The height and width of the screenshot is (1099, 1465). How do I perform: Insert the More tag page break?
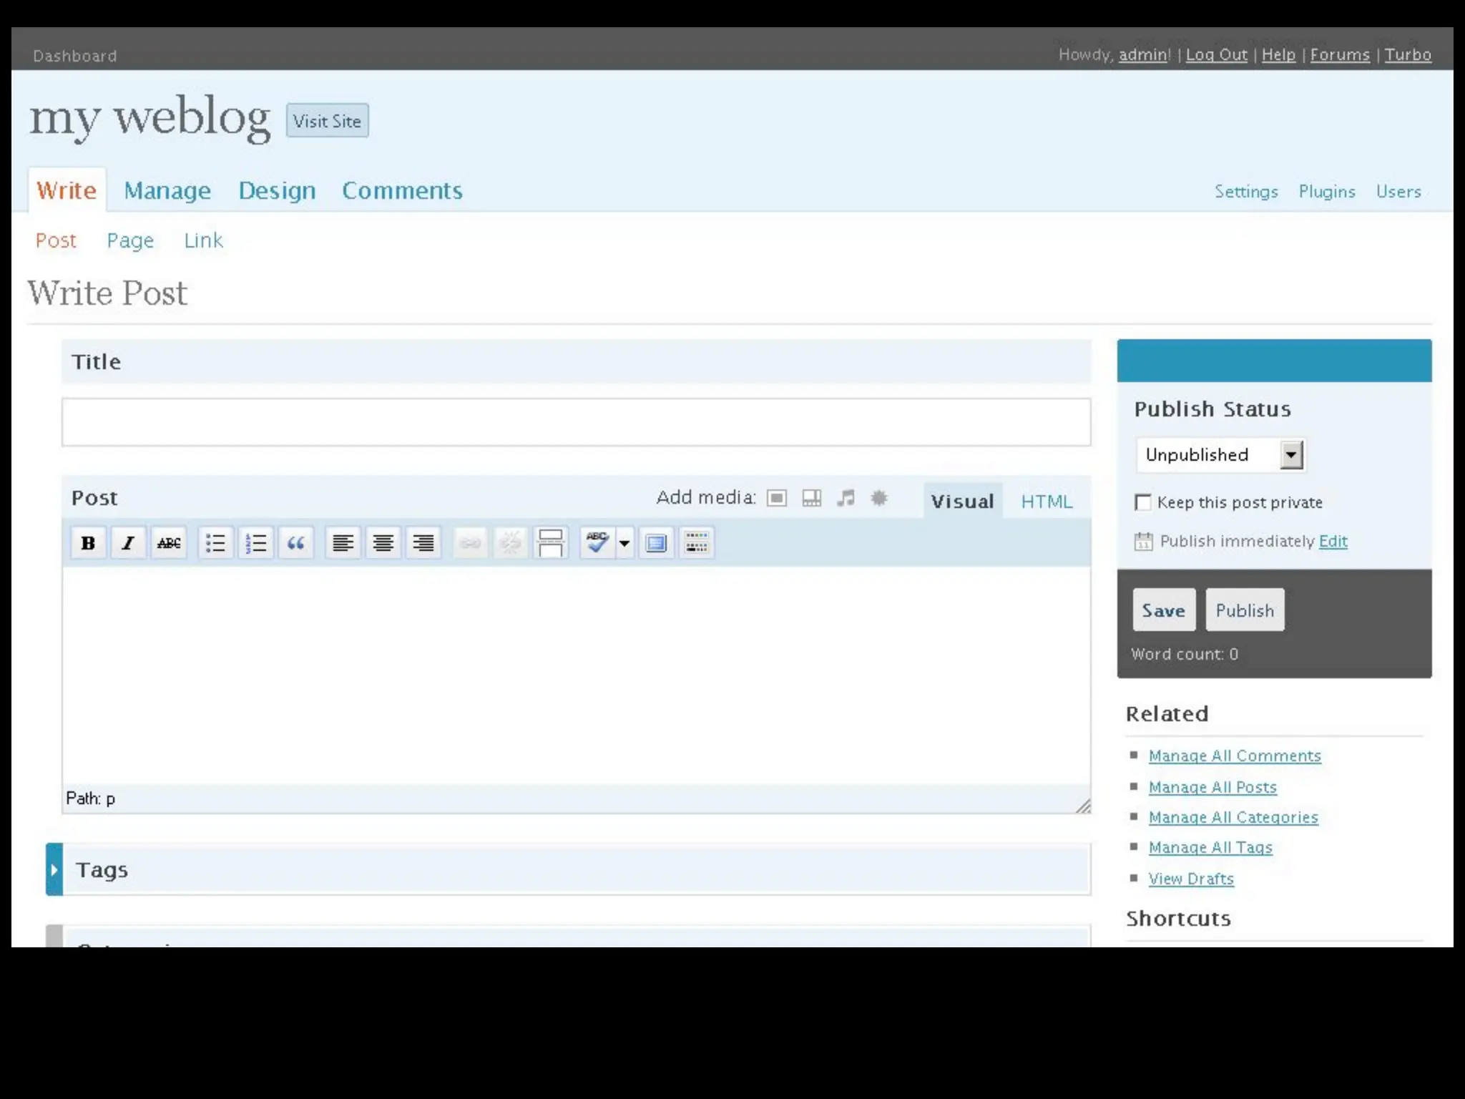click(550, 543)
